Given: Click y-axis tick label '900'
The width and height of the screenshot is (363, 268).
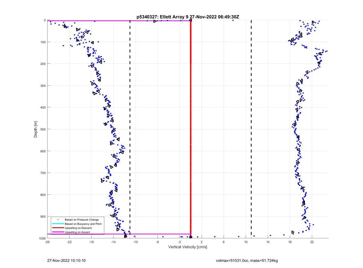Looking at the screenshot, I should pyautogui.click(x=43, y=217).
